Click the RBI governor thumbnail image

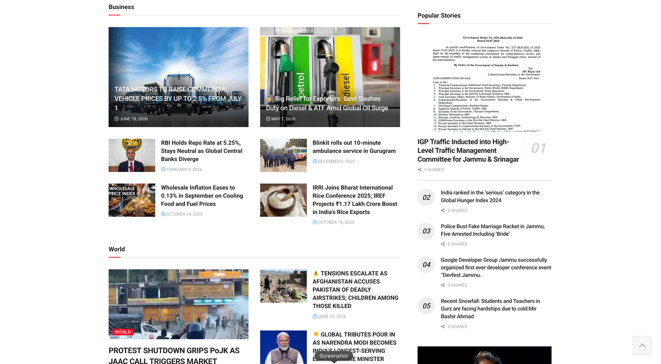pos(132,155)
